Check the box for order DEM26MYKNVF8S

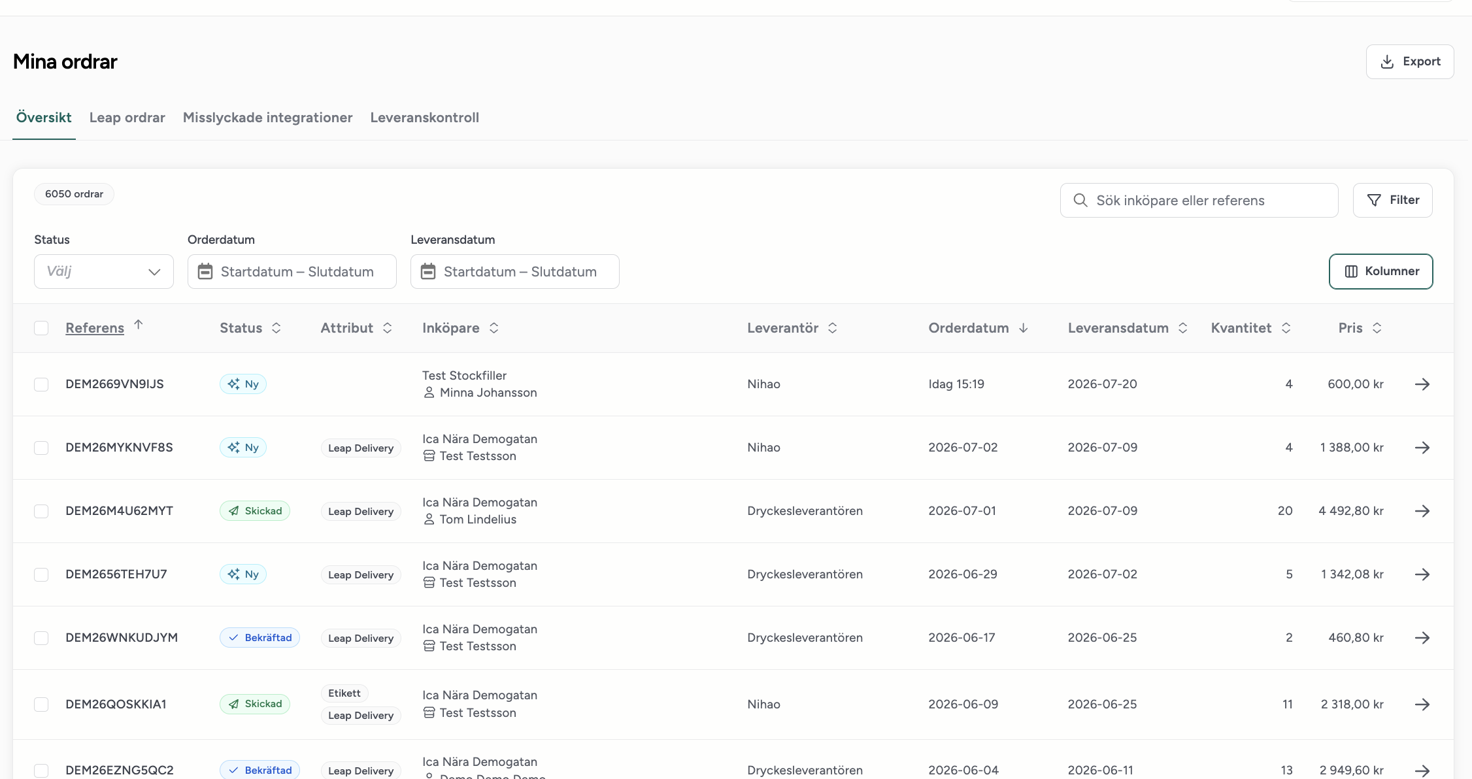point(41,448)
